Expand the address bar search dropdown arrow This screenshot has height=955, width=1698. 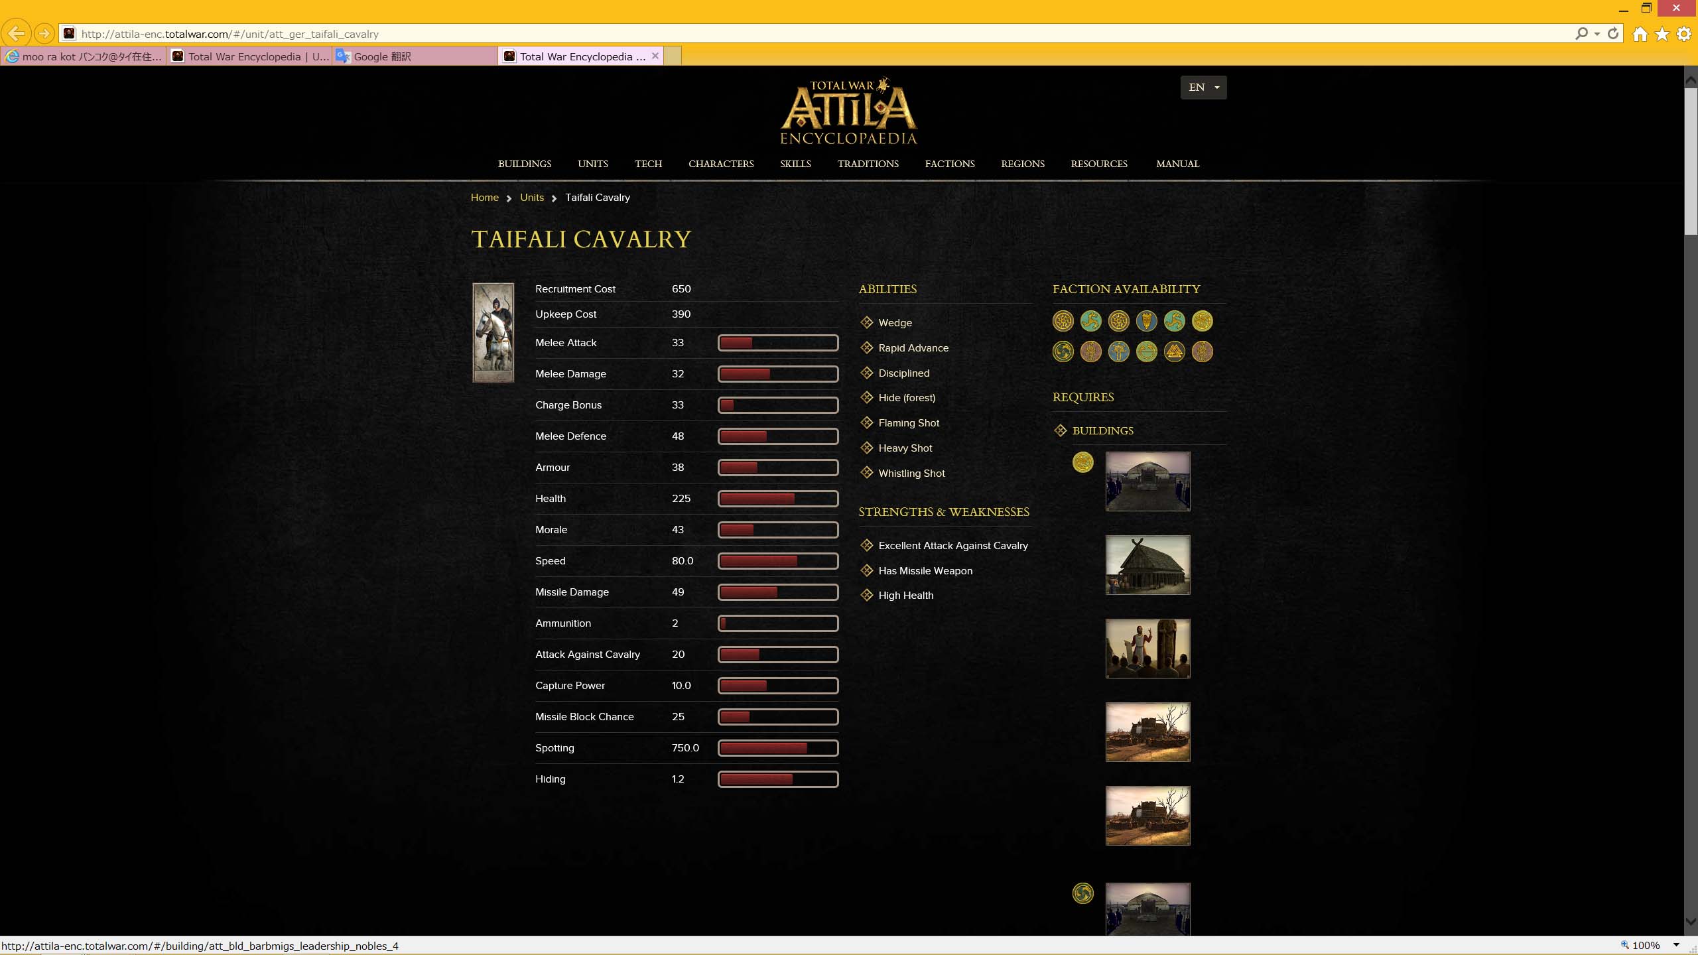tap(1597, 33)
